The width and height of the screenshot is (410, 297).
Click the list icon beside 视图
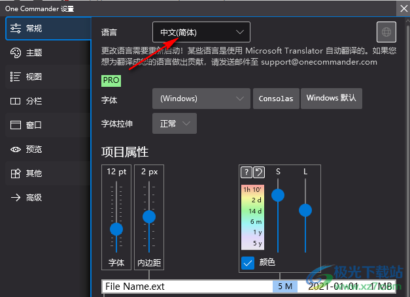[x=15, y=77]
